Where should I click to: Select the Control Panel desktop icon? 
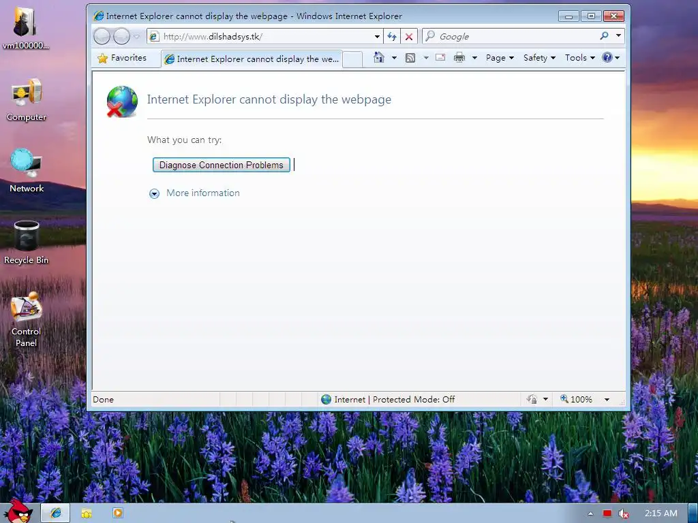27,319
